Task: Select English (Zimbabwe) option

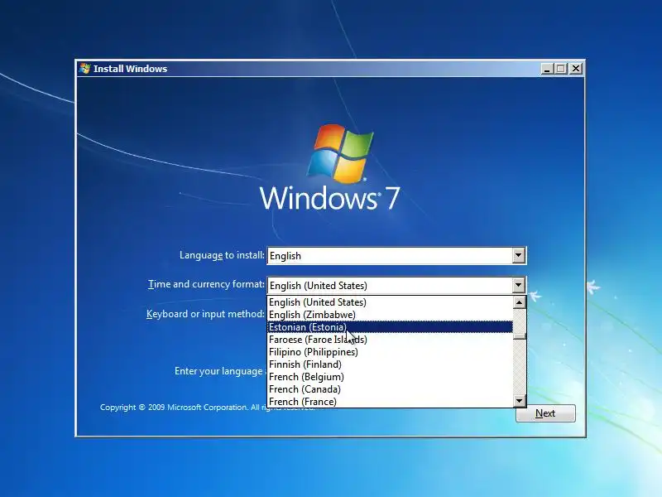Action: [390, 315]
